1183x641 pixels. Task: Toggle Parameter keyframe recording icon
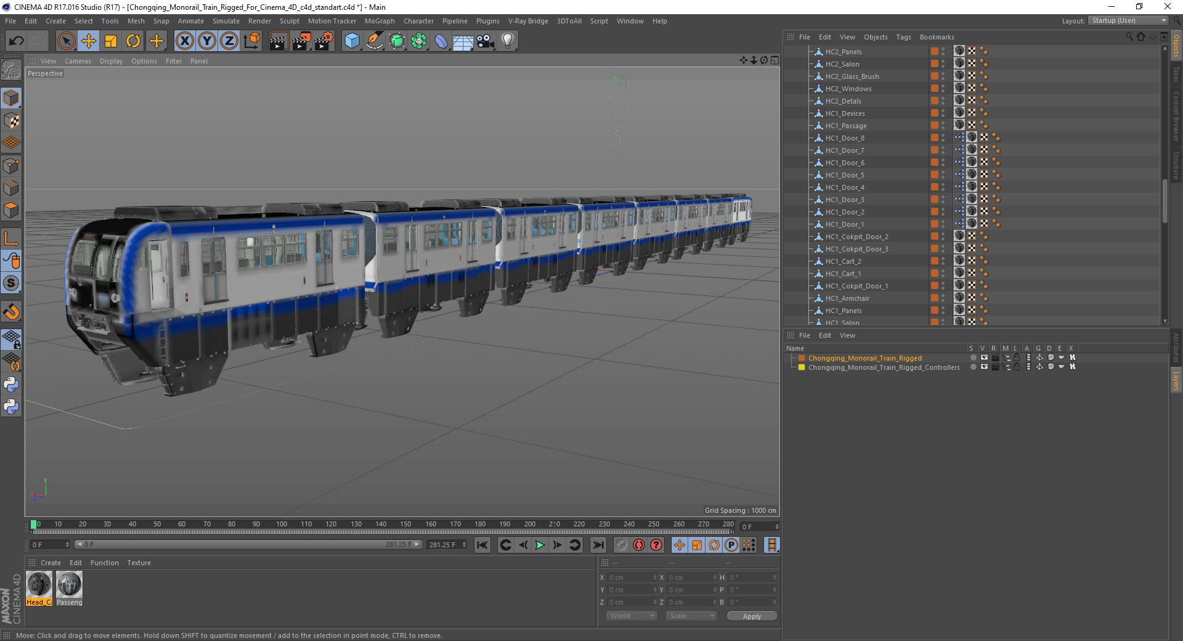(731, 545)
